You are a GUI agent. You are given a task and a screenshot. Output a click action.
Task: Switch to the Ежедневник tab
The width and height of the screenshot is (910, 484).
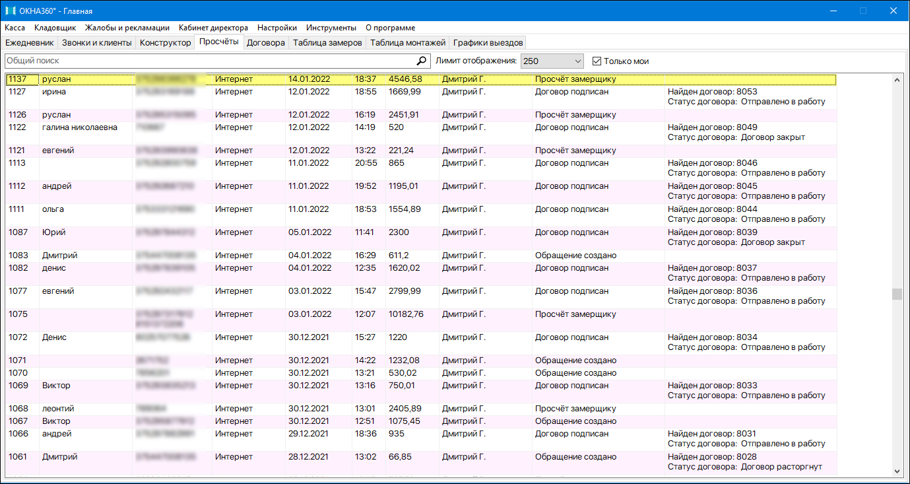pos(30,43)
